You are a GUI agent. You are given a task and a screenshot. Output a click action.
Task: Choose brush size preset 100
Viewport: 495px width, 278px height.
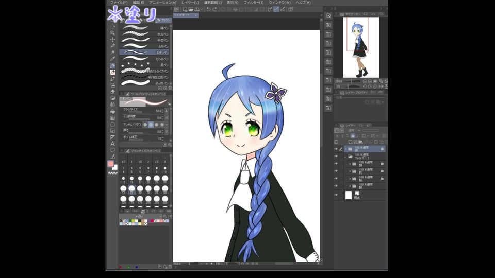(x=165, y=189)
